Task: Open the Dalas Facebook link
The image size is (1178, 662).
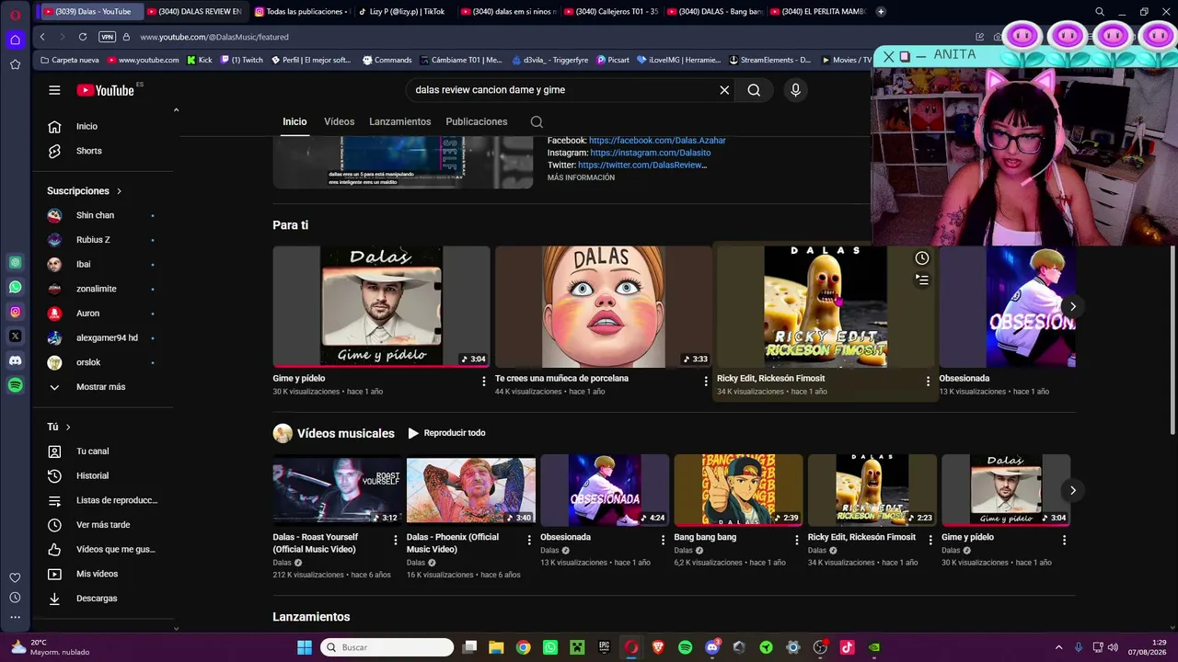Action: pos(657,141)
